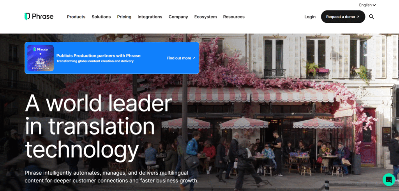The image size is (399, 191).
Task: Expand the Company menu
Action: pyautogui.click(x=178, y=17)
